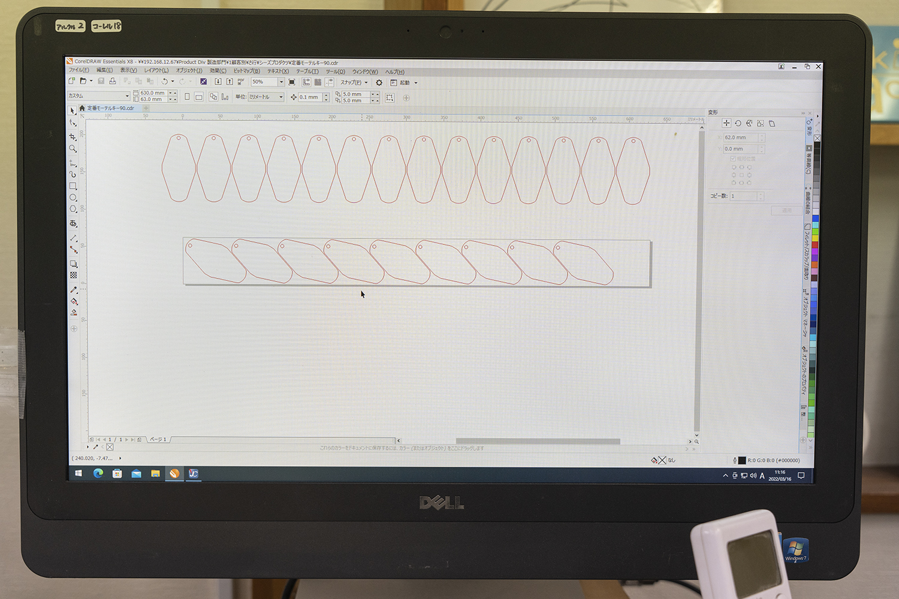Pick the Rectangle tool
This screenshot has height=599, width=899.
[73, 186]
